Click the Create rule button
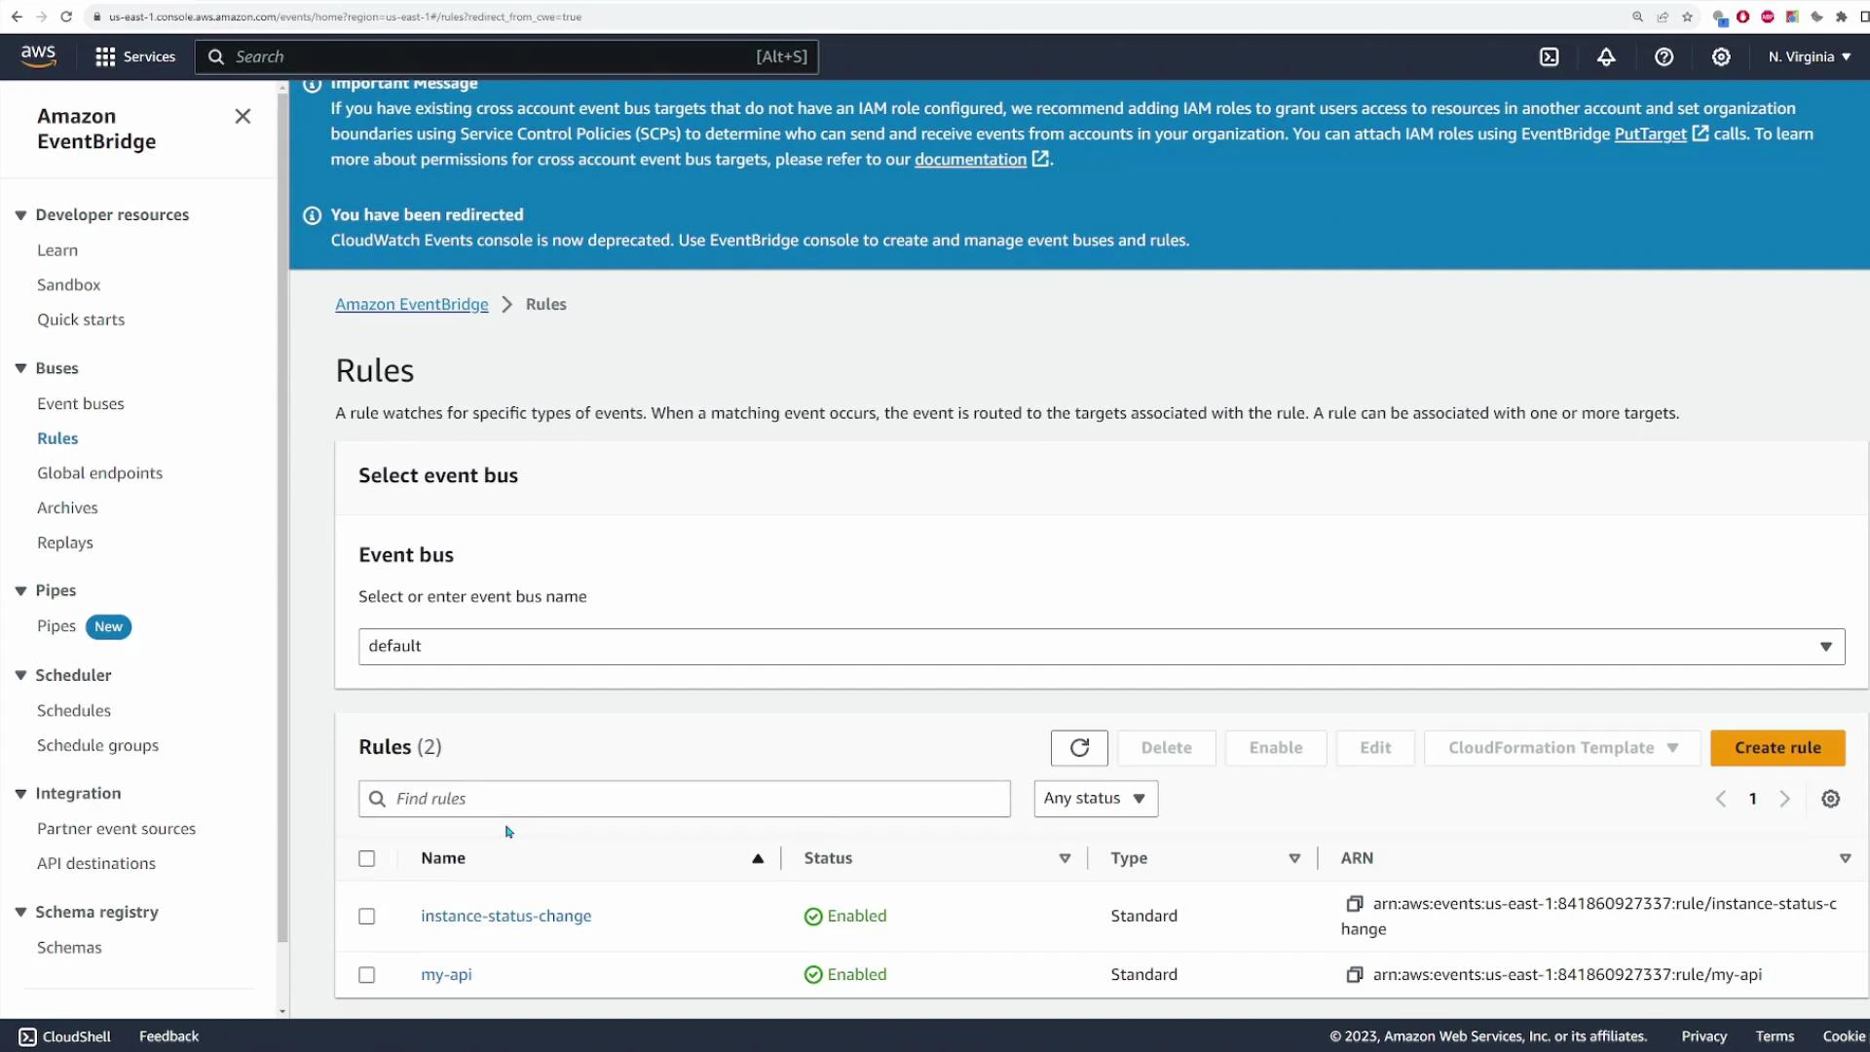 click(1776, 747)
